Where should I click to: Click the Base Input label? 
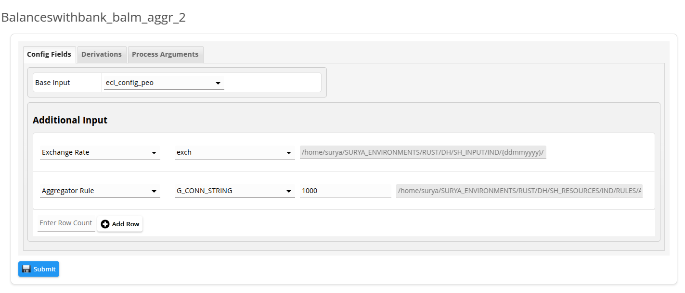(x=52, y=83)
